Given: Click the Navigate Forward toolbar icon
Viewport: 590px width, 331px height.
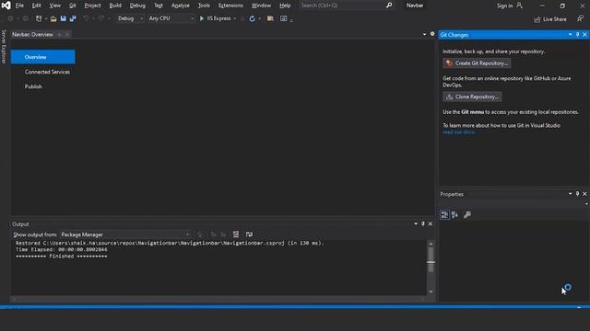Looking at the screenshot, I should coord(25,18).
